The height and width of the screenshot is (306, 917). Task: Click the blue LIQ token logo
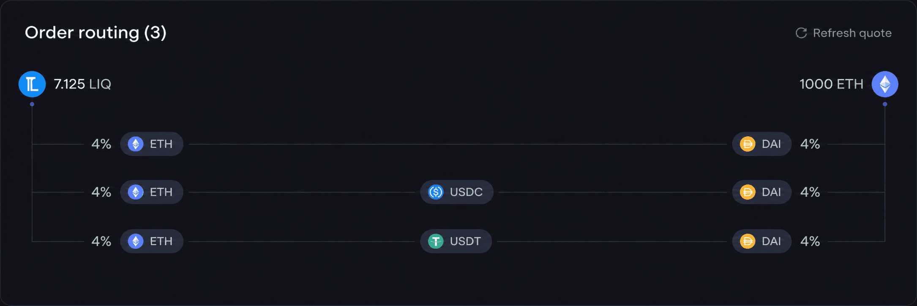32,84
